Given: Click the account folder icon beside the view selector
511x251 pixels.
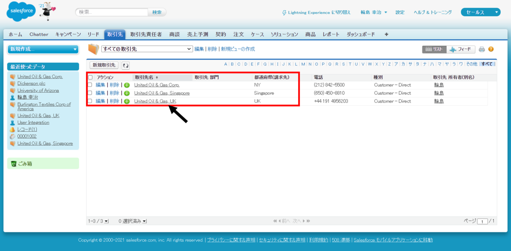Looking at the screenshot, I should [x=93, y=49].
